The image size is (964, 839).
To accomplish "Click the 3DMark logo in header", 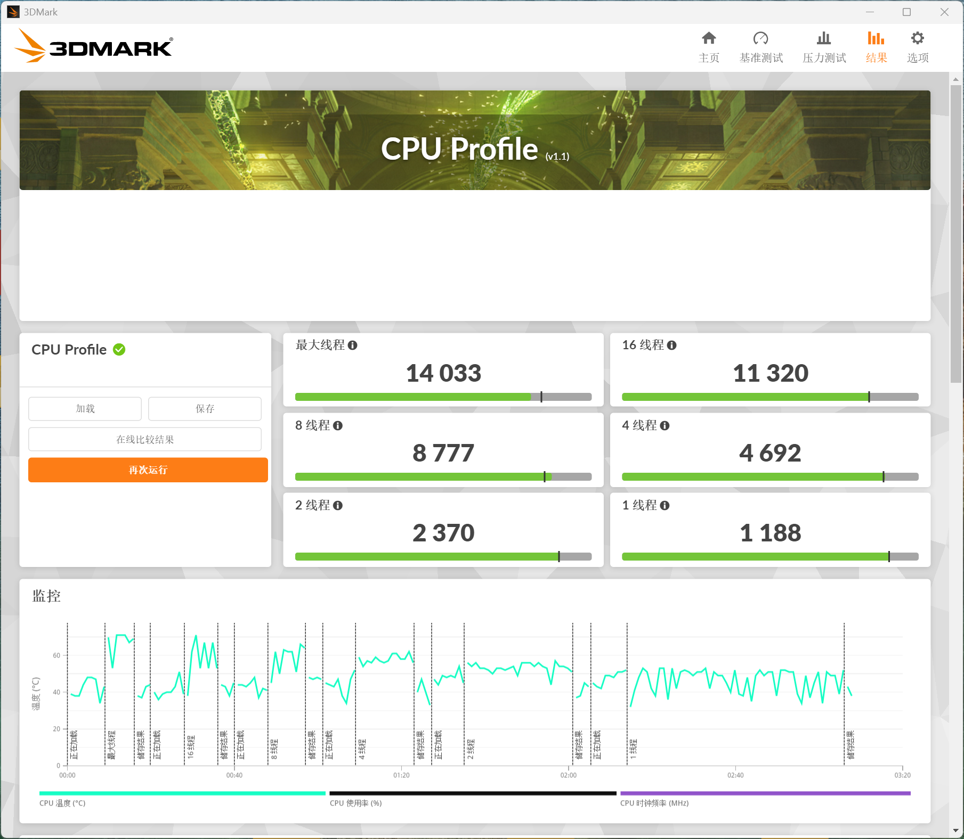I will point(94,46).
